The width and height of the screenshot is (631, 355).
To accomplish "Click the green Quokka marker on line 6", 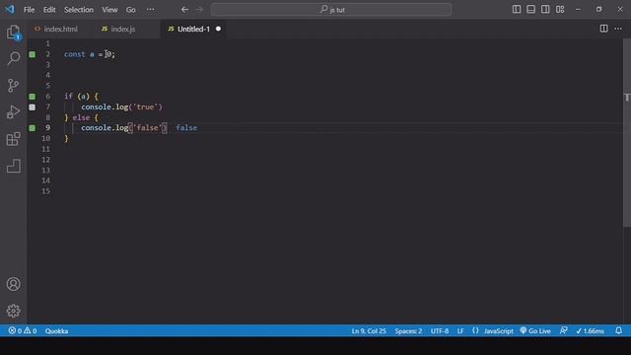I will tap(33, 97).
